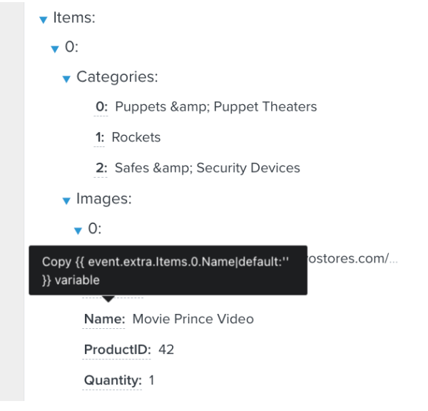The width and height of the screenshot is (428, 411).
Task: Click the Movie Prince Video value
Action: pyautogui.click(x=193, y=319)
